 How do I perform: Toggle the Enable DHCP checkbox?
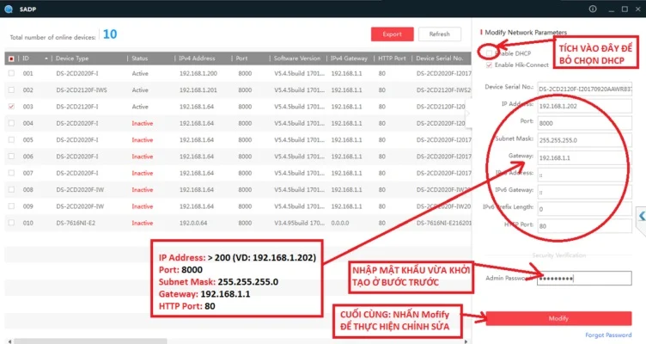click(489, 53)
